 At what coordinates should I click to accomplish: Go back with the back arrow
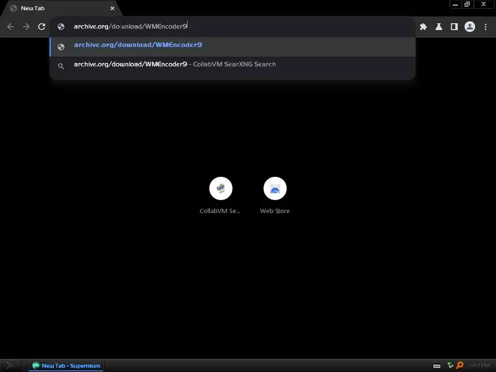pyautogui.click(x=11, y=27)
